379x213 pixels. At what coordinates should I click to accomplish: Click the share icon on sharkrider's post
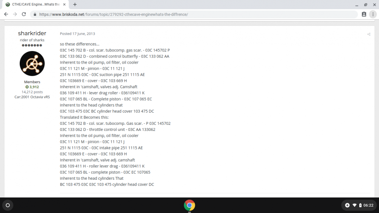click(x=369, y=34)
